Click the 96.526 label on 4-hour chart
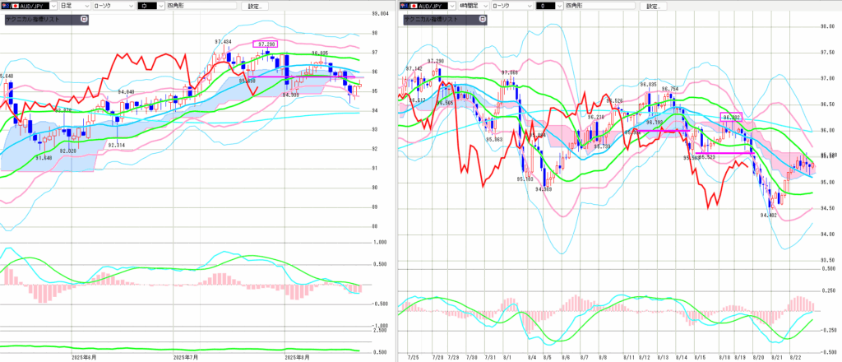The width and height of the screenshot is (842, 362). 614,100
